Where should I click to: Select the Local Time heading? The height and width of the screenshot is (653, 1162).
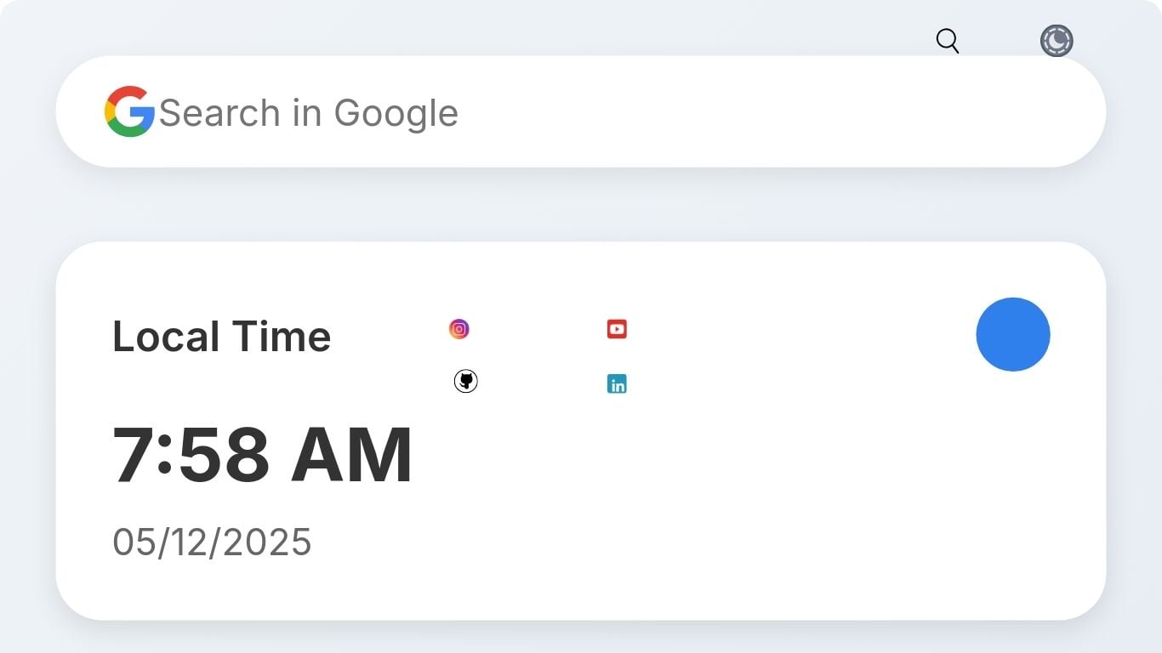click(221, 337)
